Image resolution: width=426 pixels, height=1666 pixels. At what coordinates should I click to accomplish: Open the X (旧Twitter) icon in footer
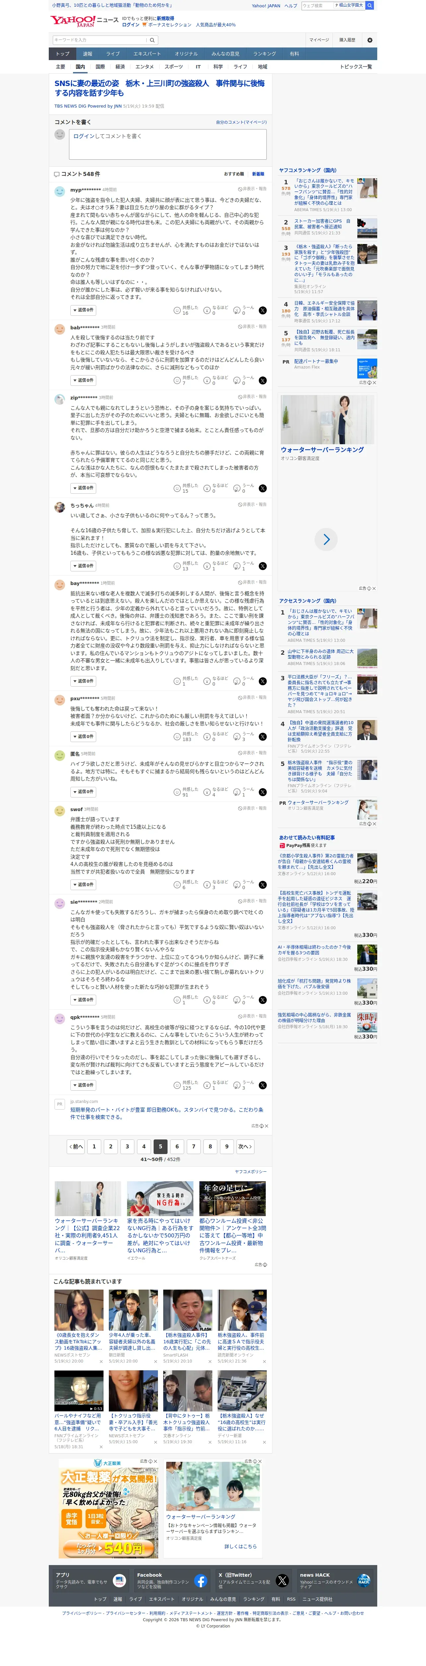tap(282, 1581)
